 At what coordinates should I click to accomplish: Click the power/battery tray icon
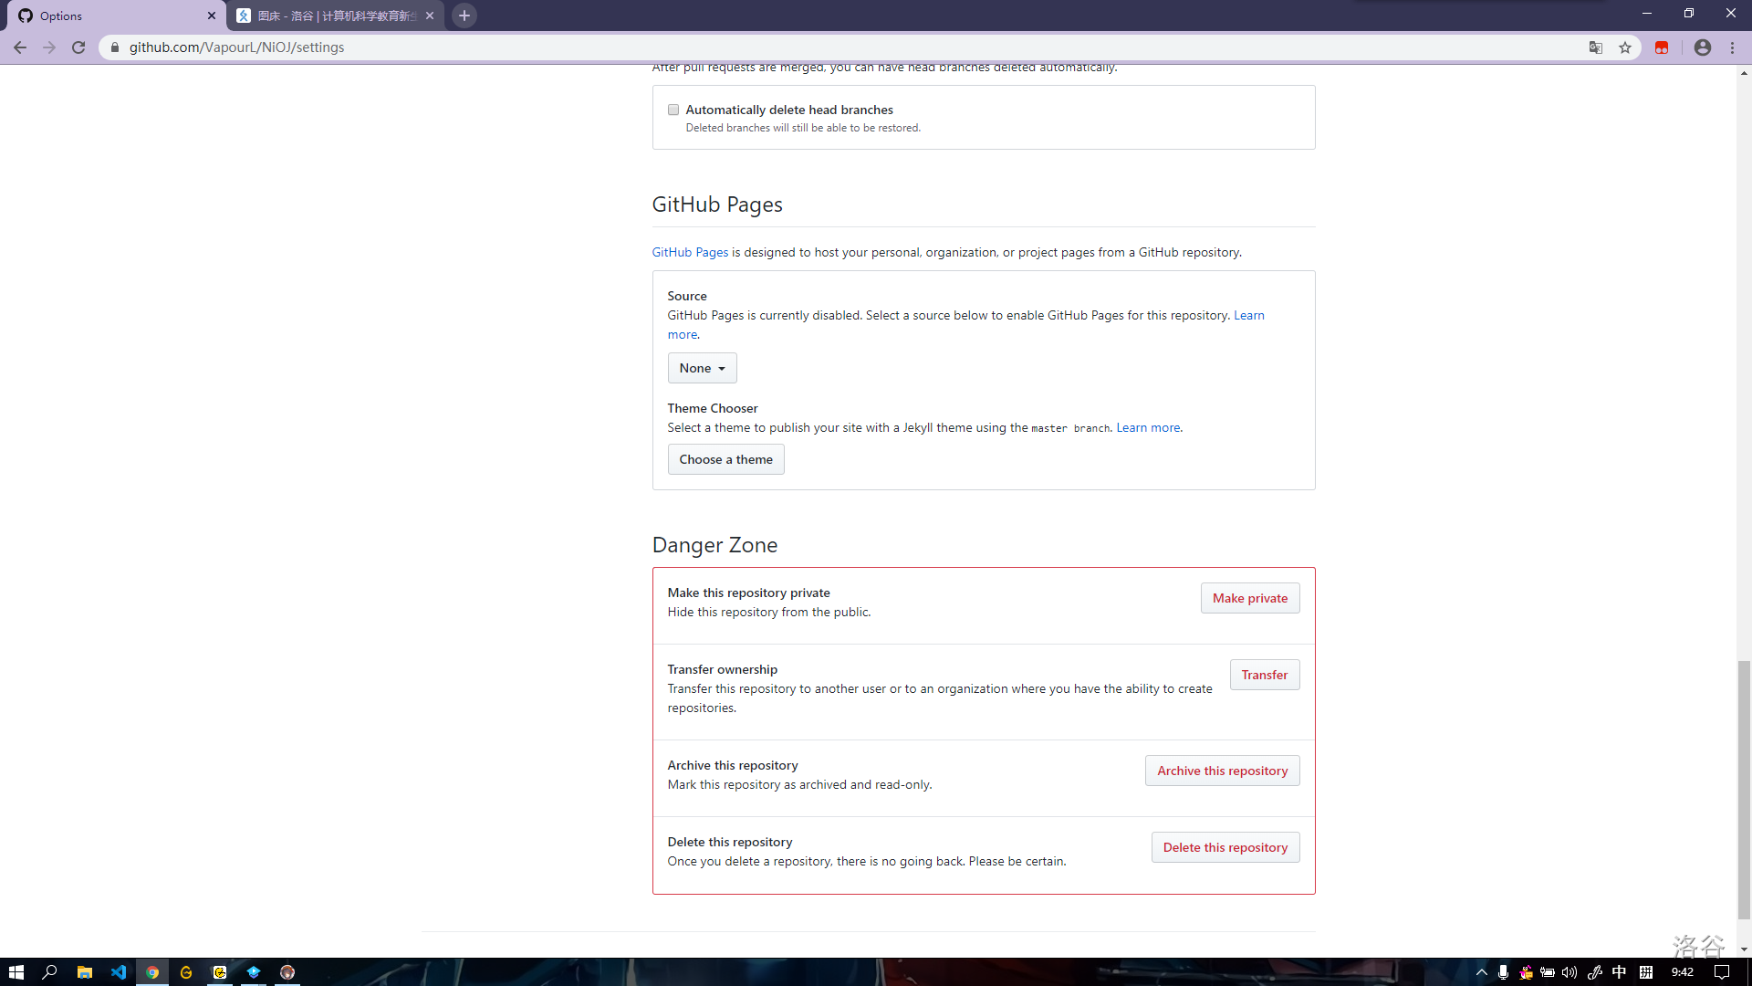pyautogui.click(x=1548, y=972)
